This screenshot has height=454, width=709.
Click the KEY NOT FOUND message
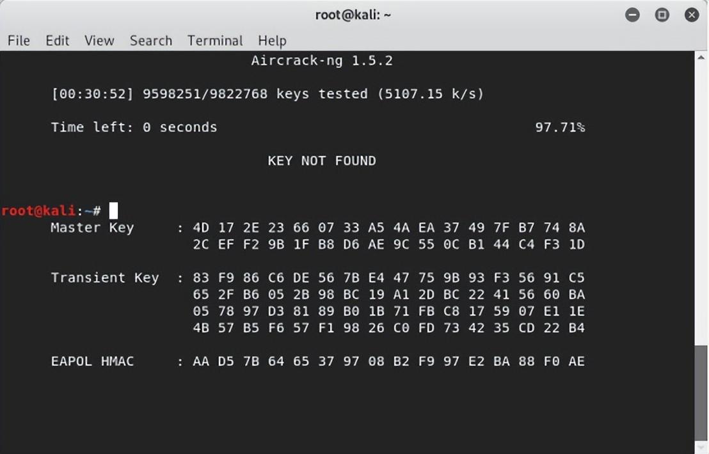[321, 161]
